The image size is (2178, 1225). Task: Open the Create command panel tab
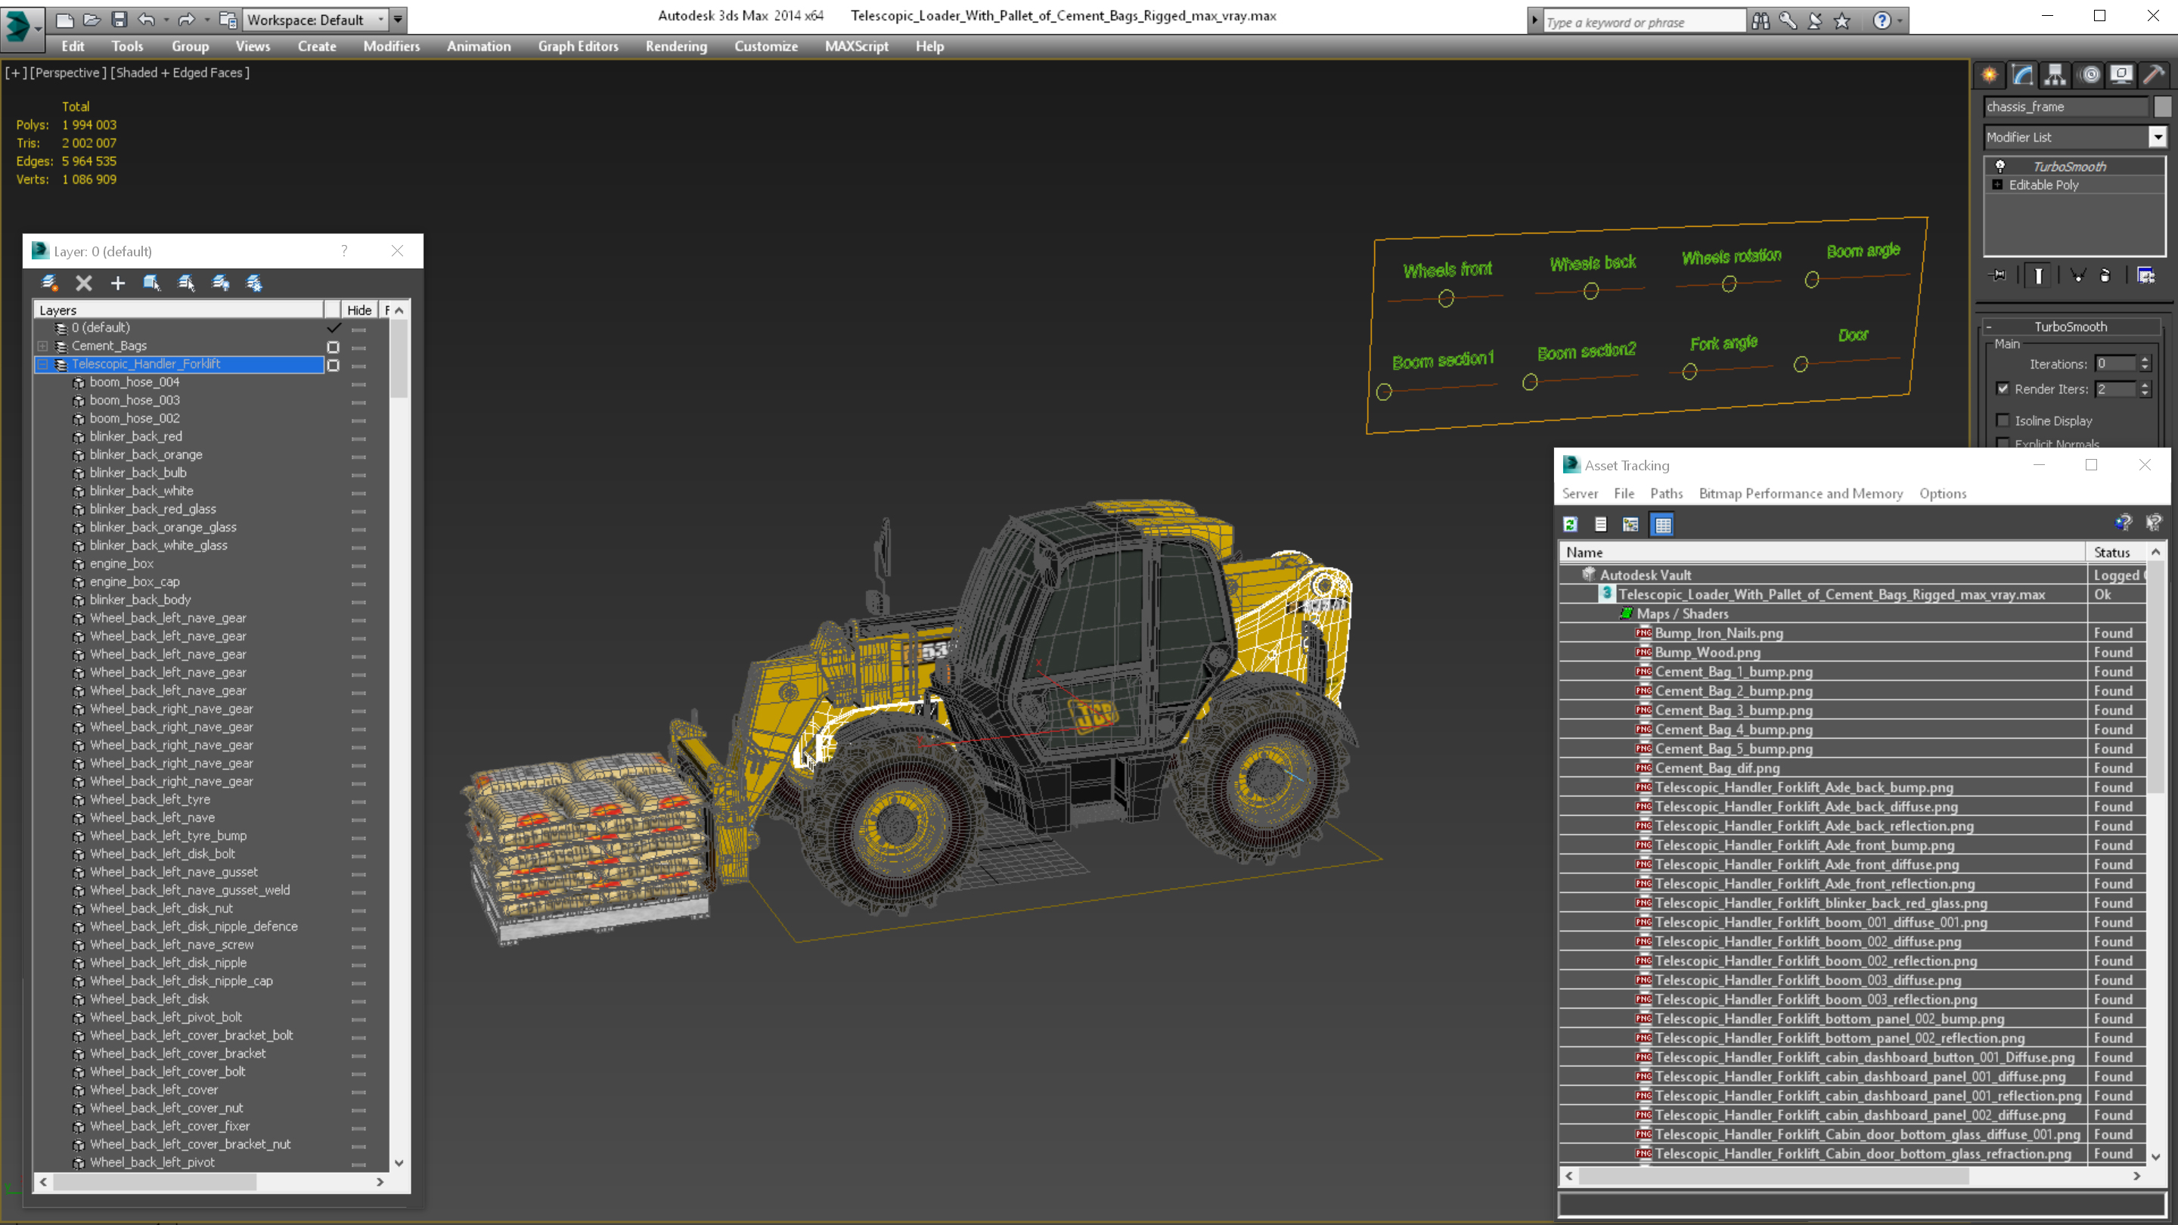[1990, 76]
